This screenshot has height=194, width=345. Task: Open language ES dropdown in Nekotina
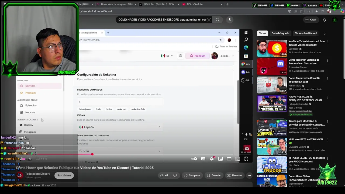[x=167, y=56]
